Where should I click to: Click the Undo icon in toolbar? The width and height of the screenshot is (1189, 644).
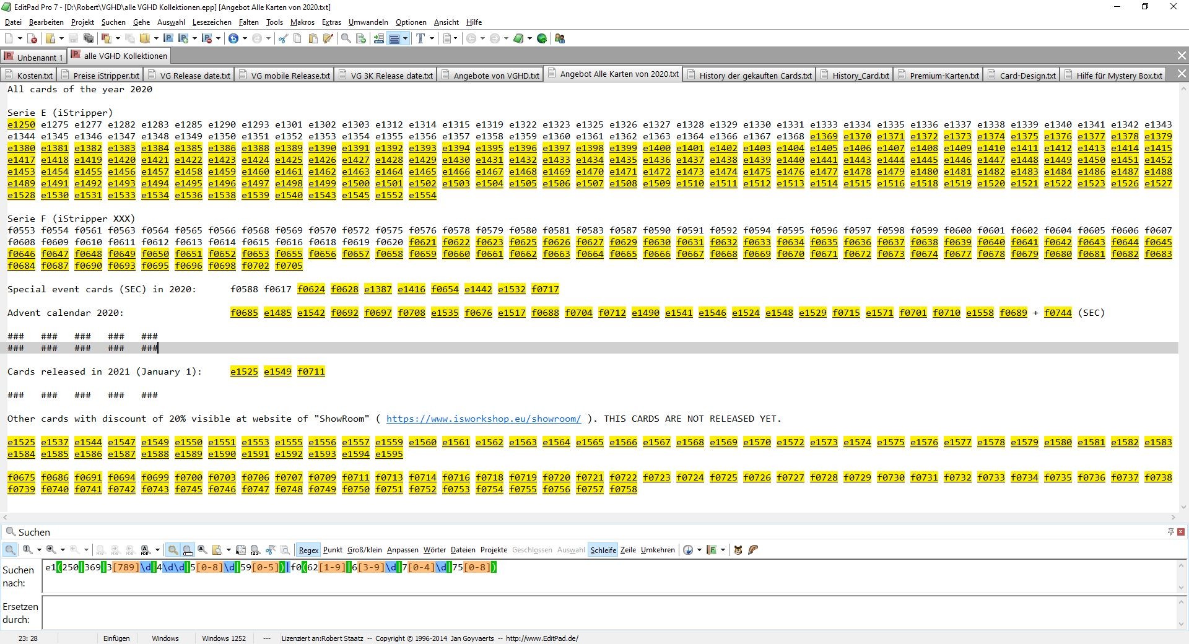pyautogui.click(x=233, y=38)
